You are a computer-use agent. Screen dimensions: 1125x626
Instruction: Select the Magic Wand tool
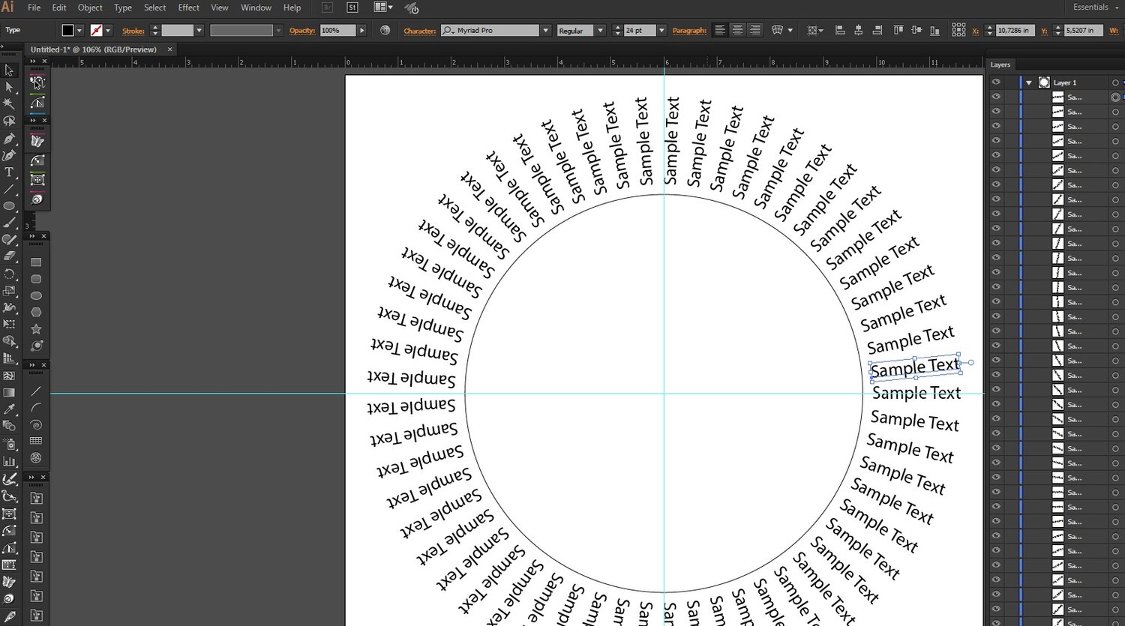point(9,104)
